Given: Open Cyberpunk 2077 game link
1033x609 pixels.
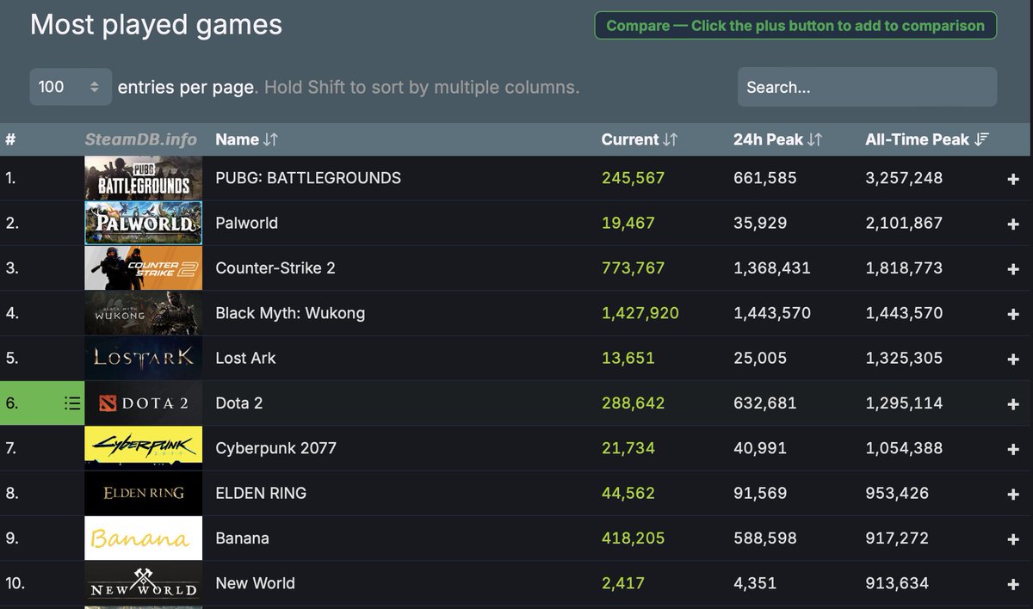Looking at the screenshot, I should tap(275, 448).
